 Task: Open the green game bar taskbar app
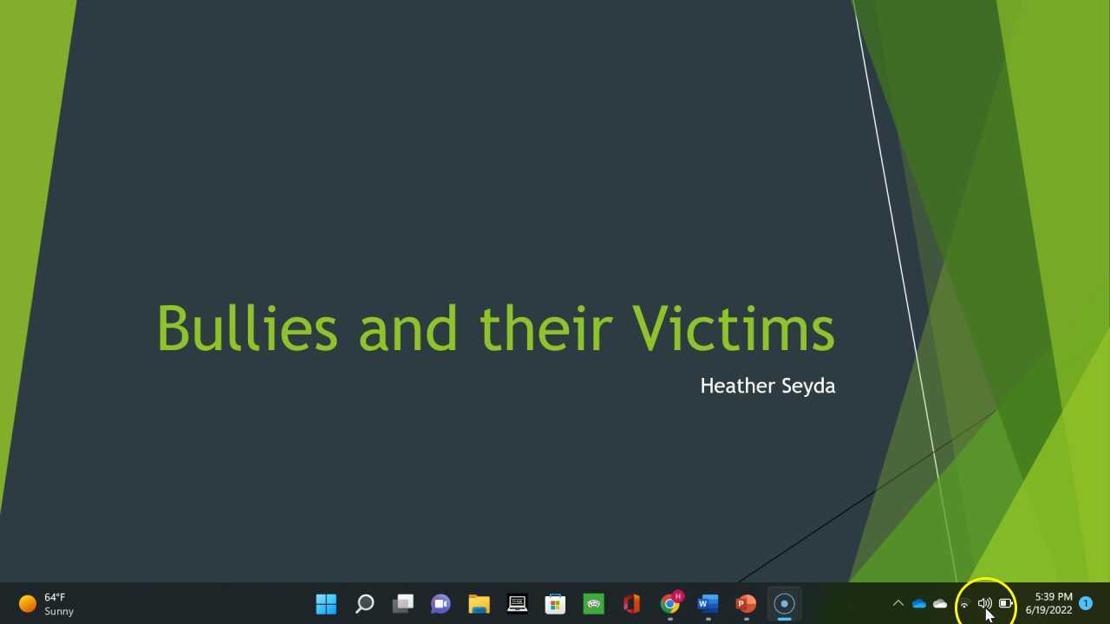click(x=593, y=603)
